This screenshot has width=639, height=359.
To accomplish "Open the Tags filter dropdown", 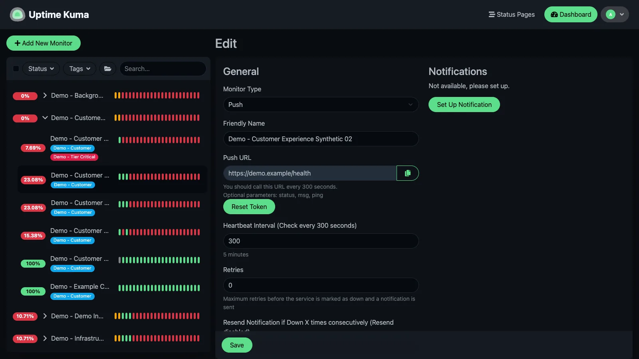I will 79,69.
